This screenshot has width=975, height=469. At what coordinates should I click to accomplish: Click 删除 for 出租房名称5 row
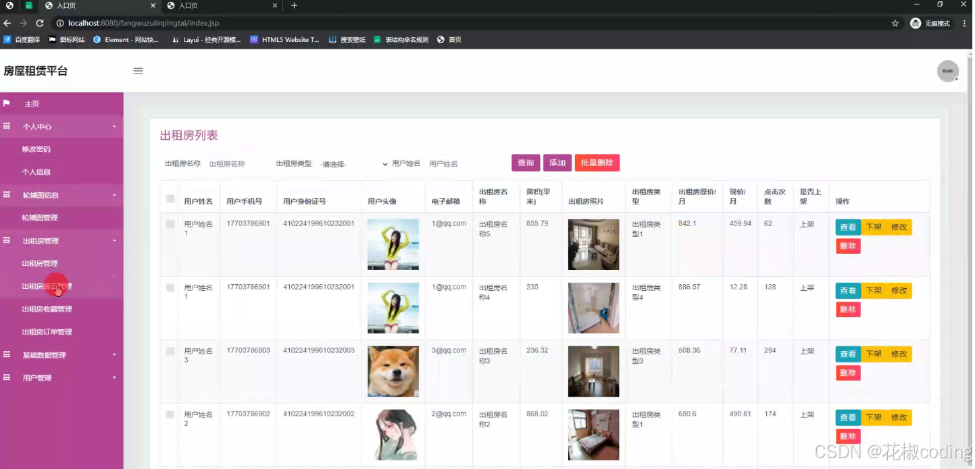click(848, 246)
